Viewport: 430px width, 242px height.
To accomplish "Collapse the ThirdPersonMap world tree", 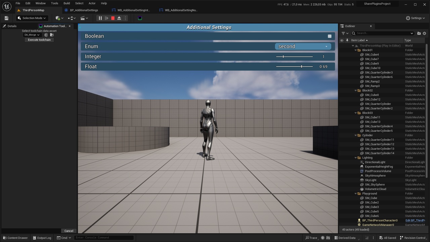I will pyautogui.click(x=353, y=46).
